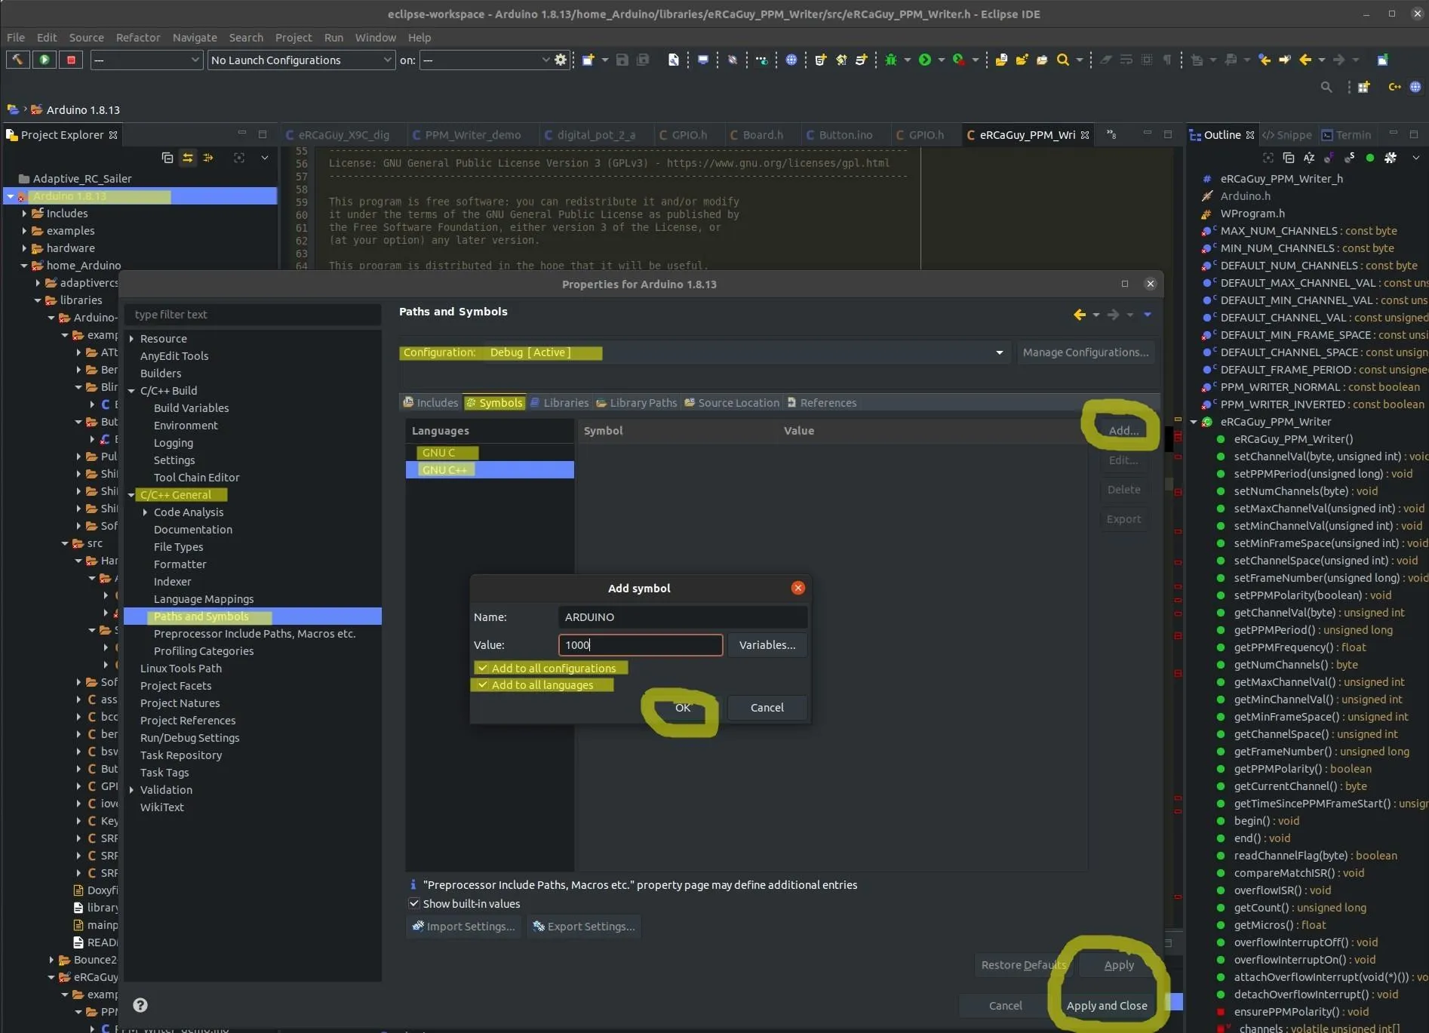Click the Restore Defaults button
Viewport: 1429px width, 1033px height.
(x=1024, y=965)
